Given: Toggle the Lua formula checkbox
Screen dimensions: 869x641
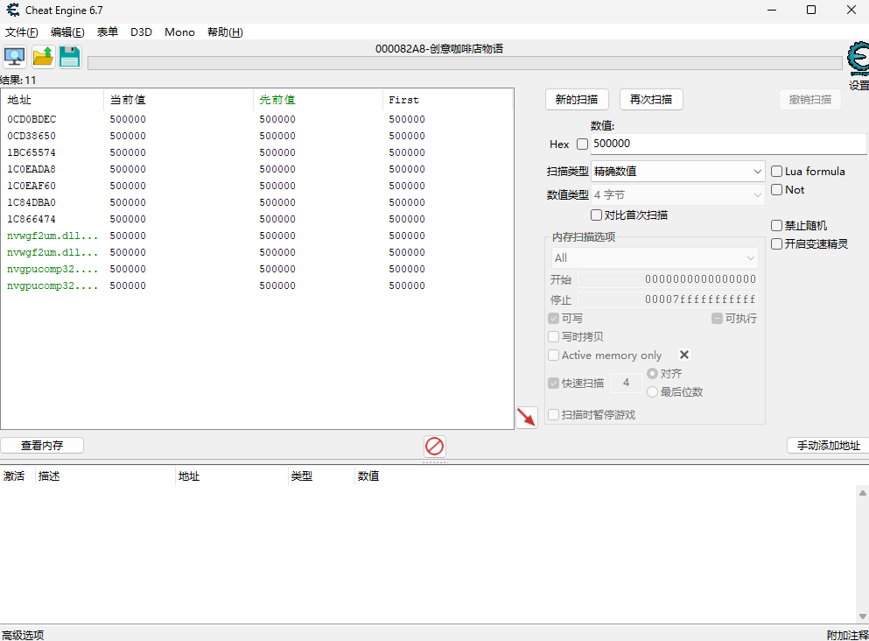Looking at the screenshot, I should click(776, 172).
